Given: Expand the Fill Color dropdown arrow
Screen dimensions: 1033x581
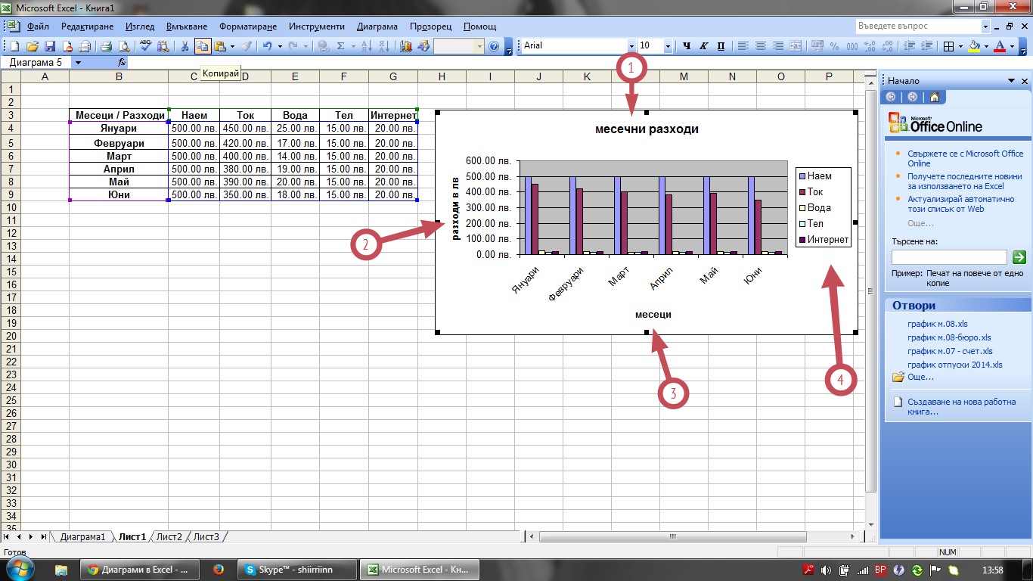Looking at the screenshot, I should pos(986,46).
